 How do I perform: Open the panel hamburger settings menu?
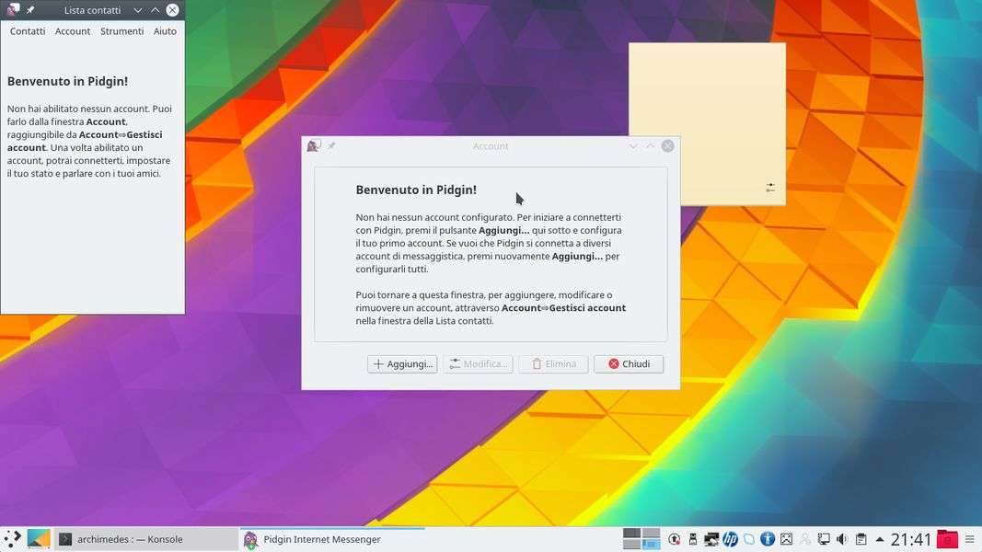[x=969, y=539]
